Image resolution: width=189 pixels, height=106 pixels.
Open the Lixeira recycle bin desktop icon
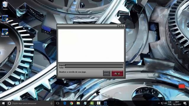click(x=5, y=6)
